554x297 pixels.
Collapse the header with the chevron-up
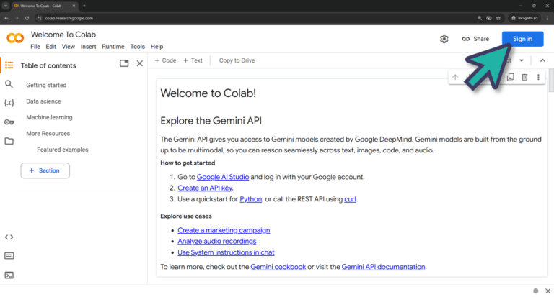[542, 60]
